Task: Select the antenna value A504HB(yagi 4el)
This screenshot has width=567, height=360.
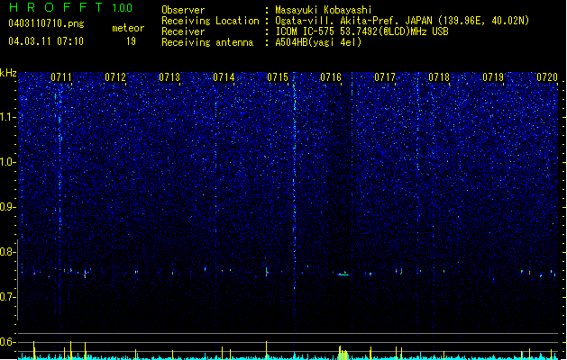Action: [x=318, y=42]
